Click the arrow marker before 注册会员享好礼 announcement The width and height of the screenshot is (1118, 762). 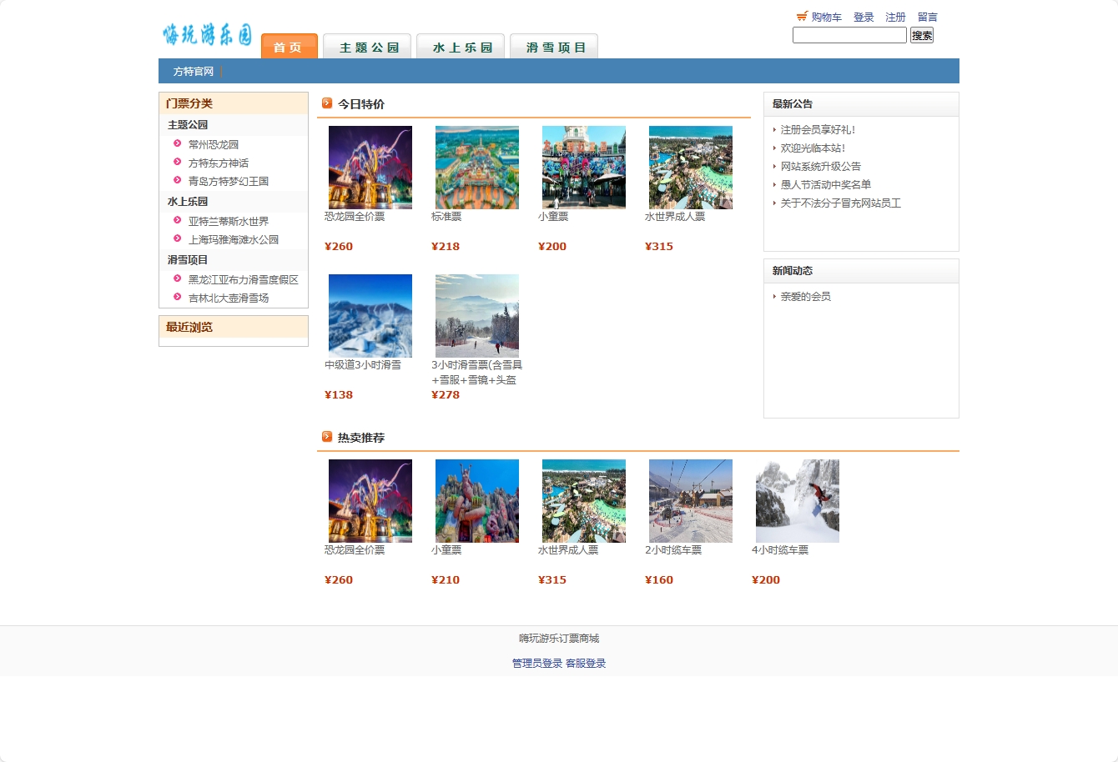[774, 130]
